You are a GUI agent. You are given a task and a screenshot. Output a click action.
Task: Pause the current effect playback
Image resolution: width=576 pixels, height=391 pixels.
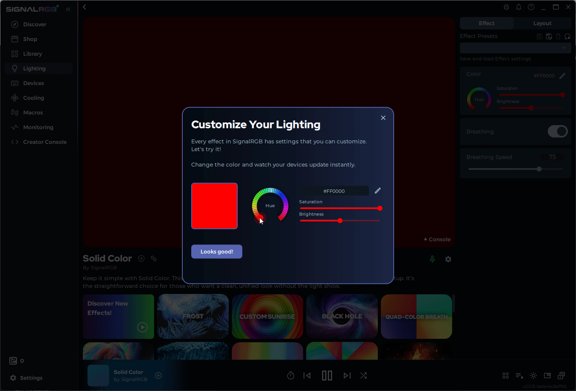pos(327,375)
